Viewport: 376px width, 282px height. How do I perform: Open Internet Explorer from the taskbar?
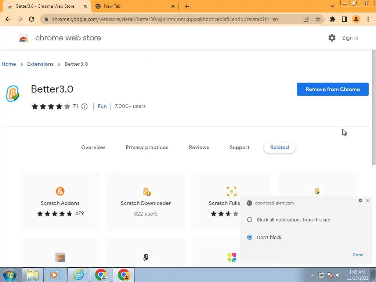pos(78,275)
